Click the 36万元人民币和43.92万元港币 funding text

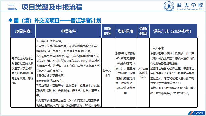tap(125, 56)
